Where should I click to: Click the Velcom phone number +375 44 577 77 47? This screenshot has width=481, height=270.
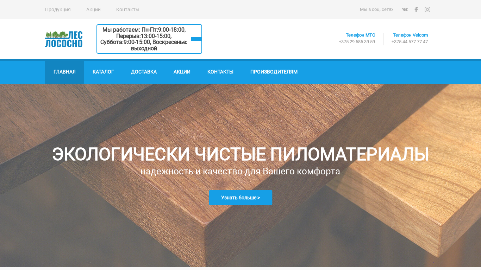pyautogui.click(x=410, y=42)
